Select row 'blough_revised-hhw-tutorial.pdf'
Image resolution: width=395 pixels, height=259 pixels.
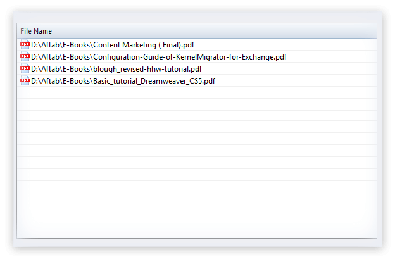[197, 69]
